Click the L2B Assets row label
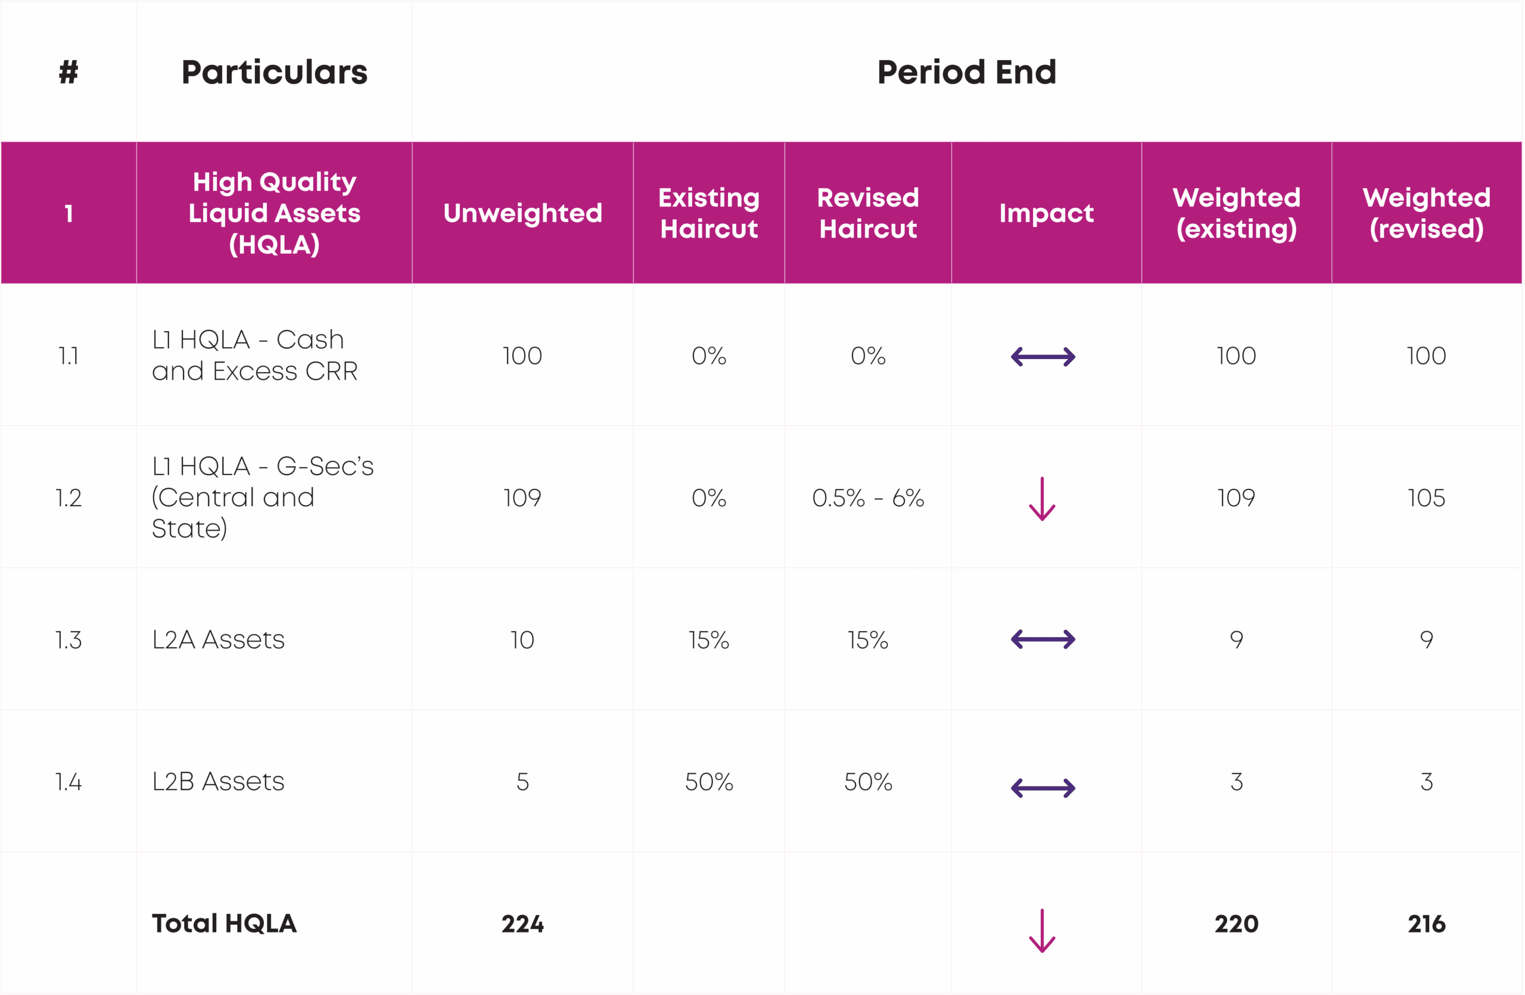Viewport: 1525px width, 995px height. pyautogui.click(x=218, y=782)
